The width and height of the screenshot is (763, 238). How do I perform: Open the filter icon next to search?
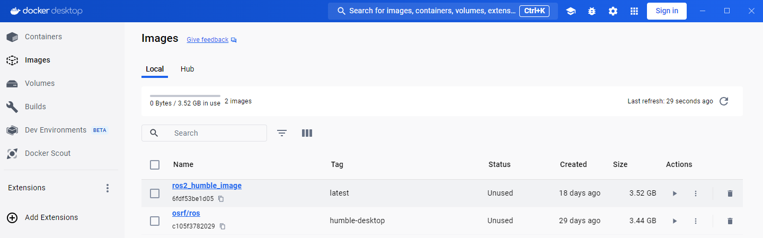pos(282,133)
